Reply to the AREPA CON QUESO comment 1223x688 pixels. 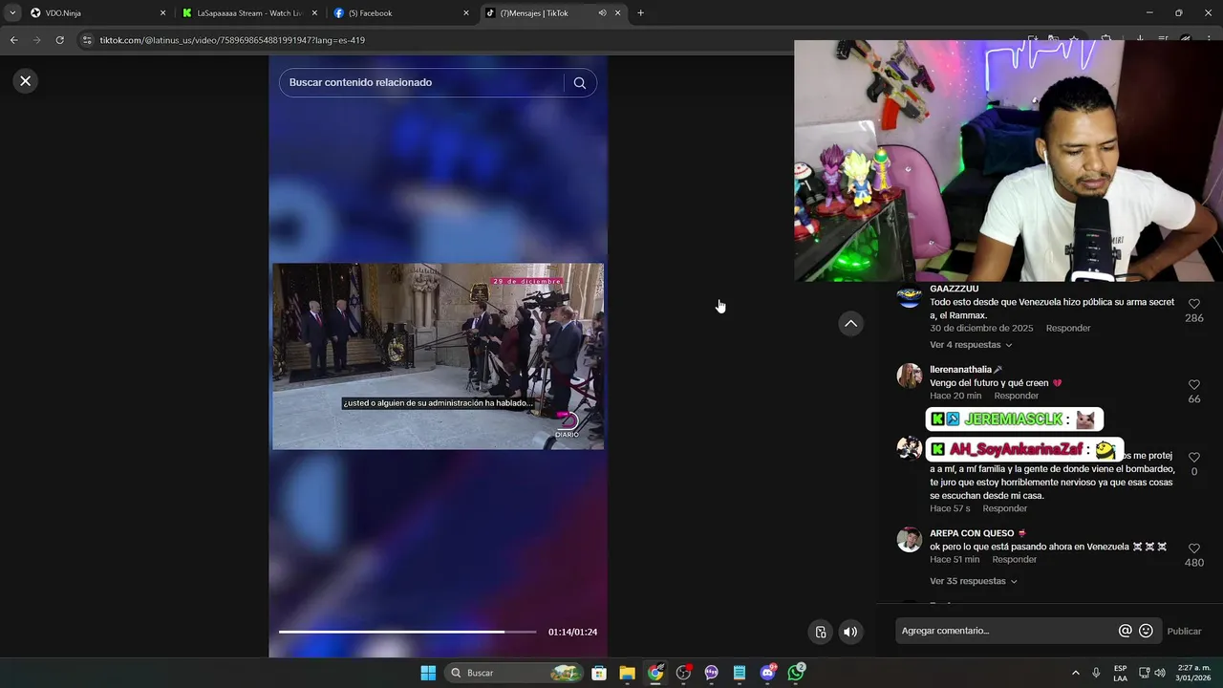coord(1014,559)
